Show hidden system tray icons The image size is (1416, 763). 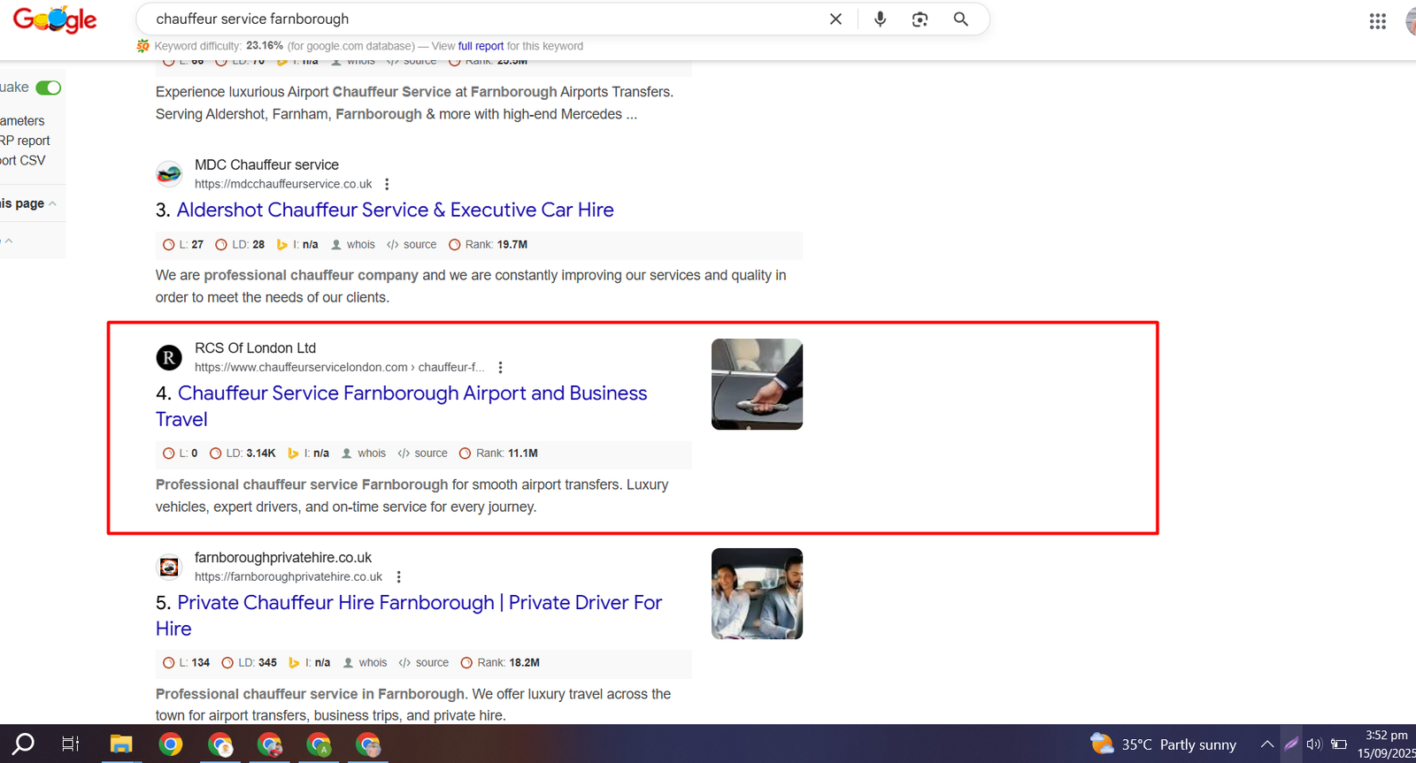coord(1267,744)
